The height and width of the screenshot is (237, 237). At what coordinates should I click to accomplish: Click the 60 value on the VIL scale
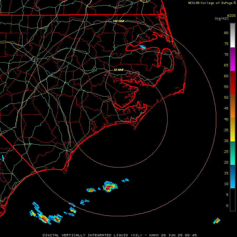226,76
